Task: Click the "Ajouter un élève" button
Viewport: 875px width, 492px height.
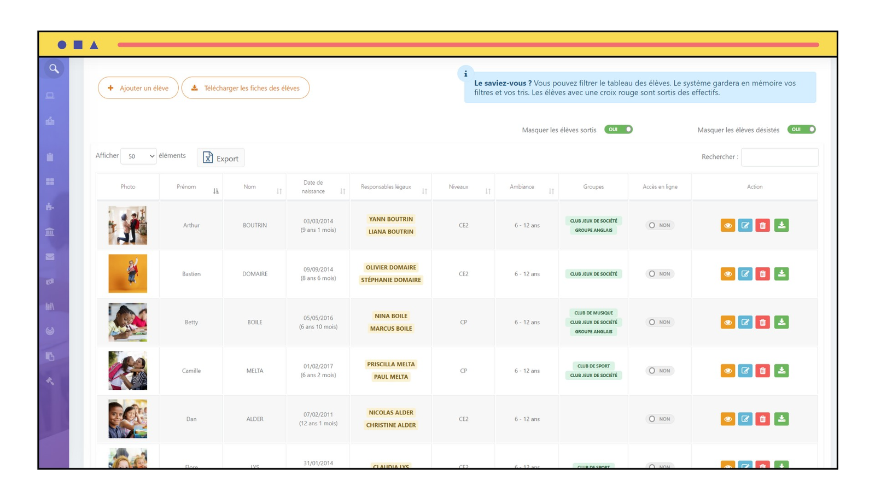Action: 138,87
